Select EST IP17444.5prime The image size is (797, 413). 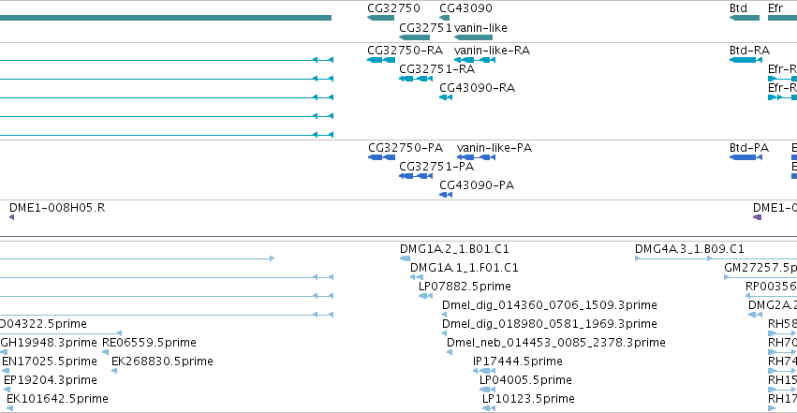(x=517, y=361)
